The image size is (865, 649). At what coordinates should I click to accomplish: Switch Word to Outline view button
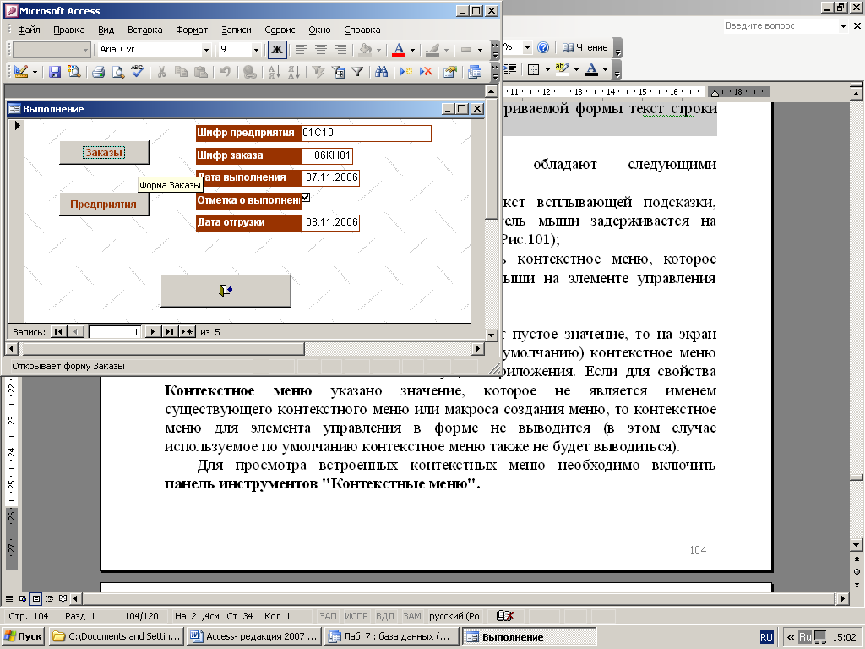click(x=50, y=598)
